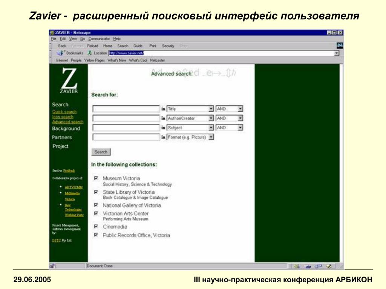Uncheck National Gallery of Victoria checkbox

click(96, 205)
